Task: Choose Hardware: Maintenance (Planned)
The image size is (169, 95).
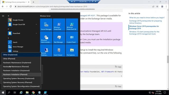Action: (x=21, y=66)
